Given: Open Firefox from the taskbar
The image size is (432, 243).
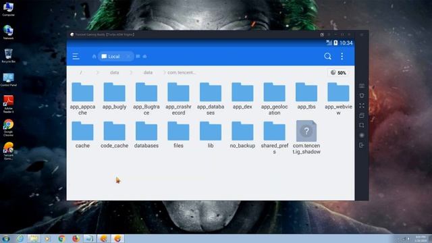Looking at the screenshot, I should 76,238.
